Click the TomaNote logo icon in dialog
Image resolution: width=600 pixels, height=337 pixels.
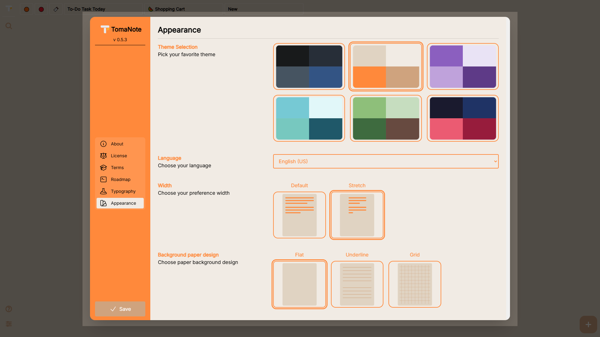[x=105, y=29]
